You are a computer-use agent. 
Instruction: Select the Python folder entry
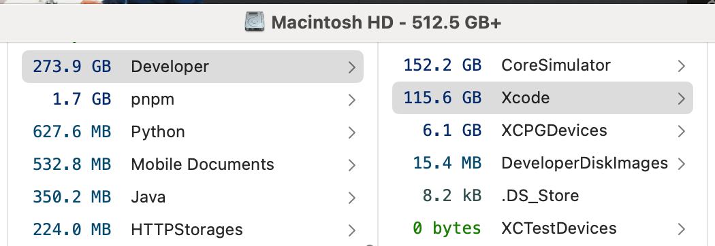pos(193,132)
